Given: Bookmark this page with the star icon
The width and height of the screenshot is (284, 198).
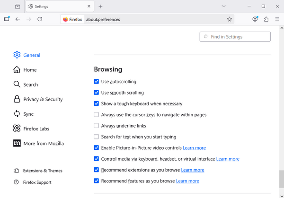Looking at the screenshot, I should (x=230, y=19).
